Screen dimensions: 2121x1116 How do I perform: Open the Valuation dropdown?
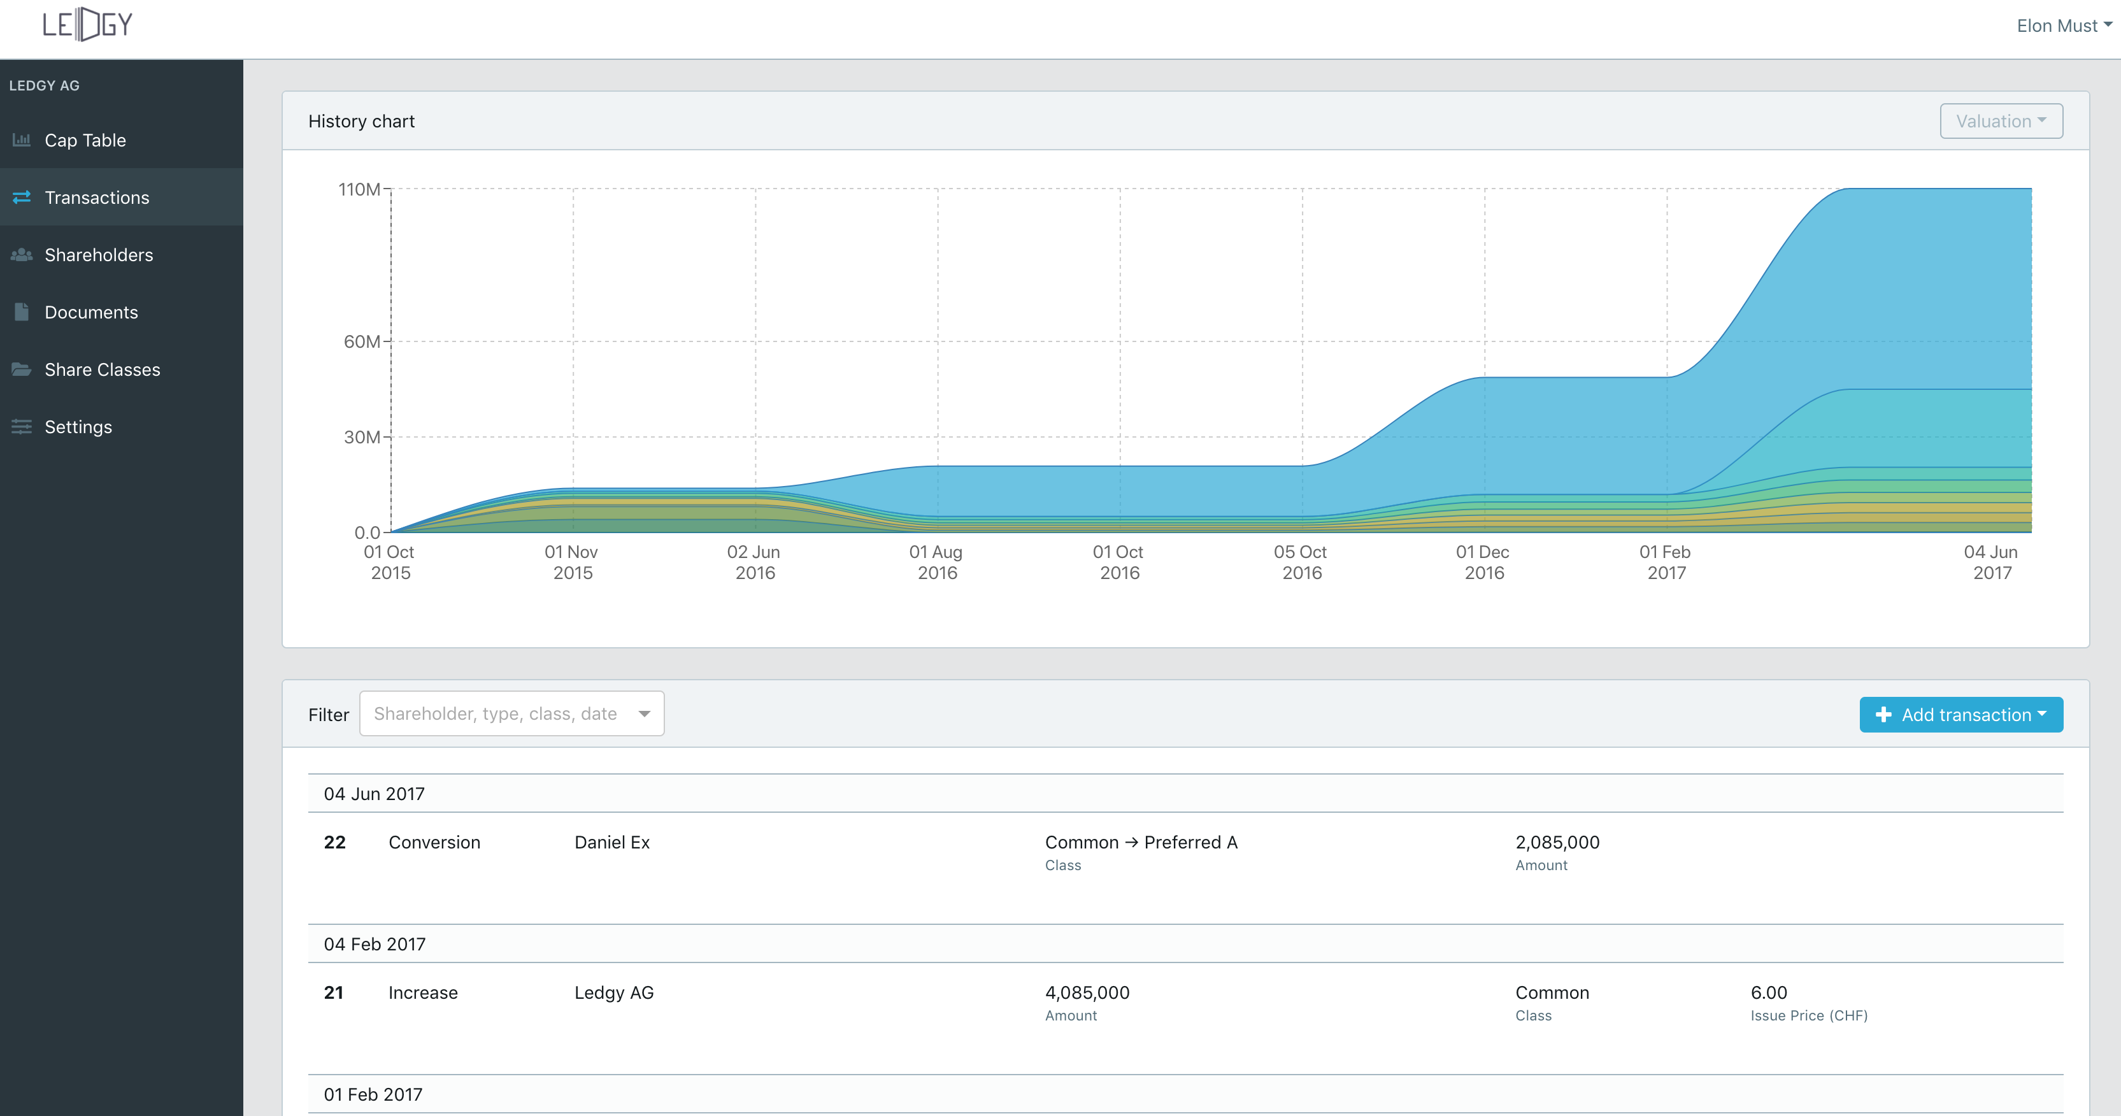click(2001, 121)
